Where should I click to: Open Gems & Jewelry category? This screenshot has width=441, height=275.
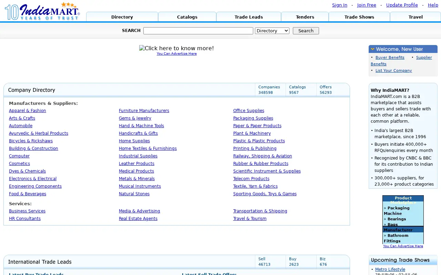(x=135, y=118)
